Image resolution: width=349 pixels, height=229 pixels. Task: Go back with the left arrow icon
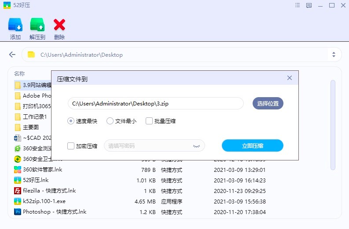click(x=12, y=55)
